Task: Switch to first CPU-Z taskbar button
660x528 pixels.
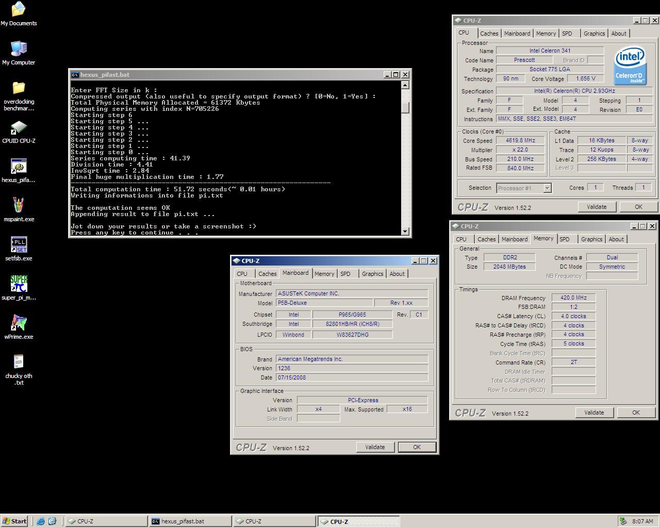Action: coord(106,521)
